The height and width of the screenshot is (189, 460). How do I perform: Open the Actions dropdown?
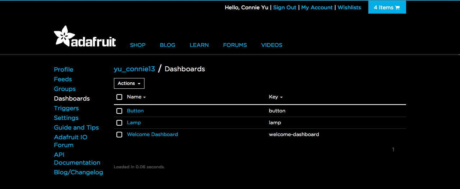[x=129, y=83]
